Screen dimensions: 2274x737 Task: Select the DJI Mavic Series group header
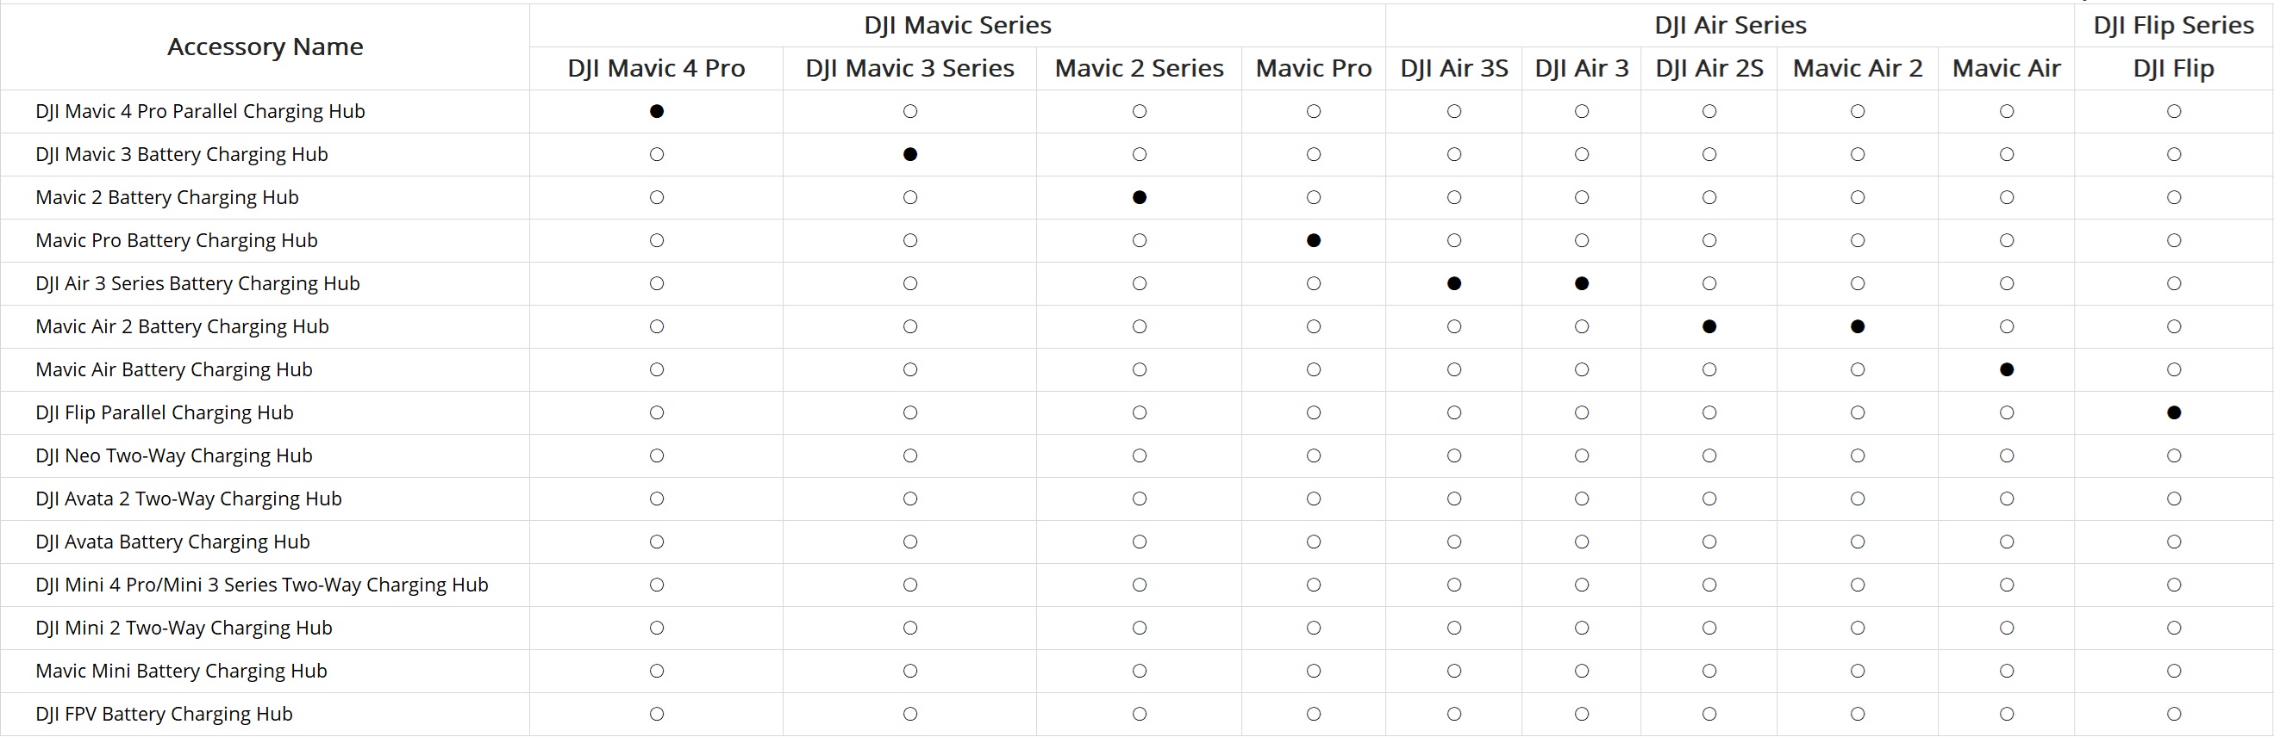point(958,25)
